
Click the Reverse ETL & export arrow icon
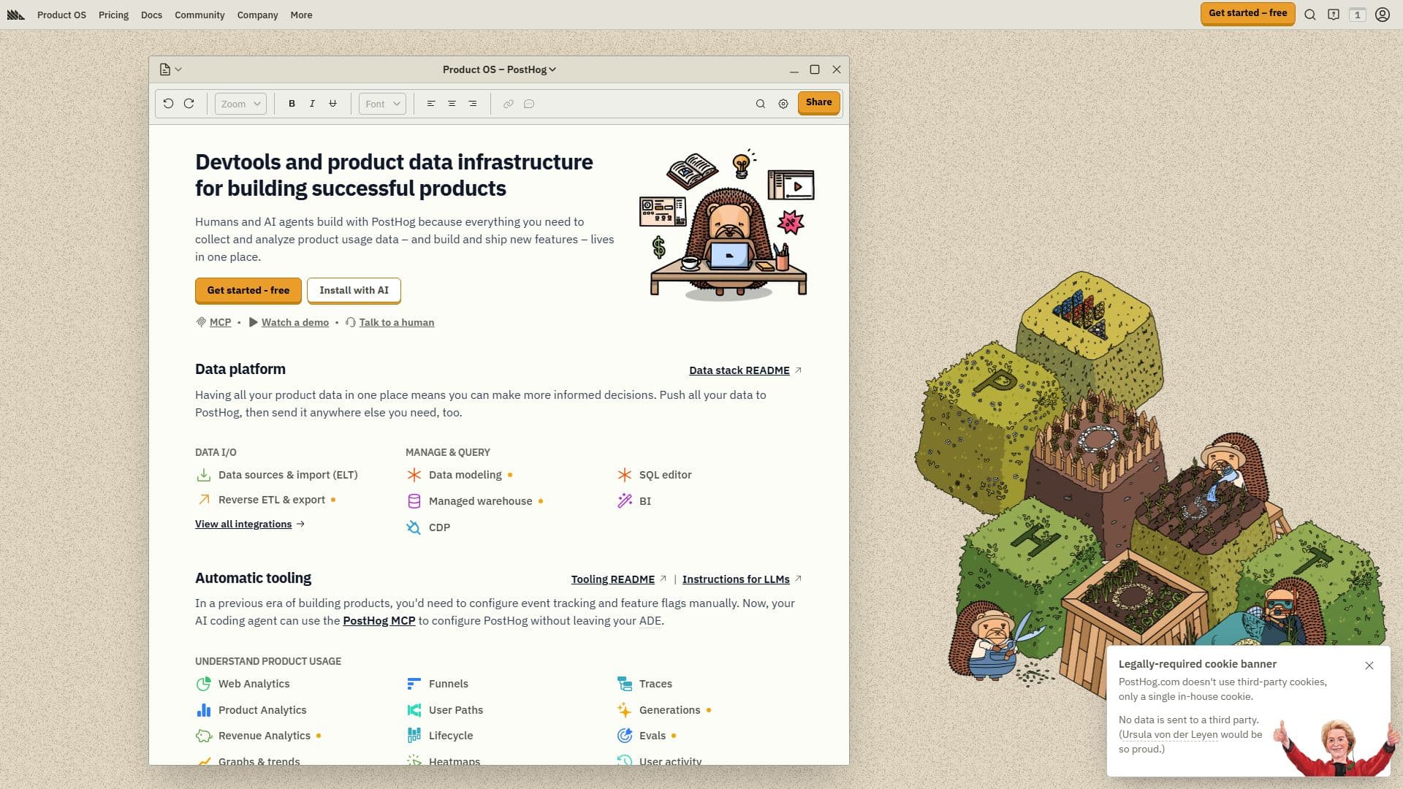[203, 500]
